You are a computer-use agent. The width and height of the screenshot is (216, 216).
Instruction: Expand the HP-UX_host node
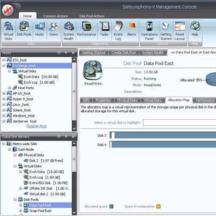point(4,93)
